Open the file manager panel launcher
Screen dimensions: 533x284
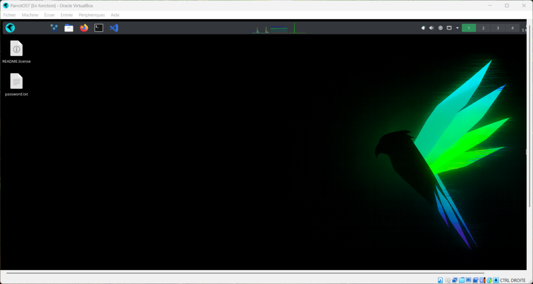[x=69, y=28]
